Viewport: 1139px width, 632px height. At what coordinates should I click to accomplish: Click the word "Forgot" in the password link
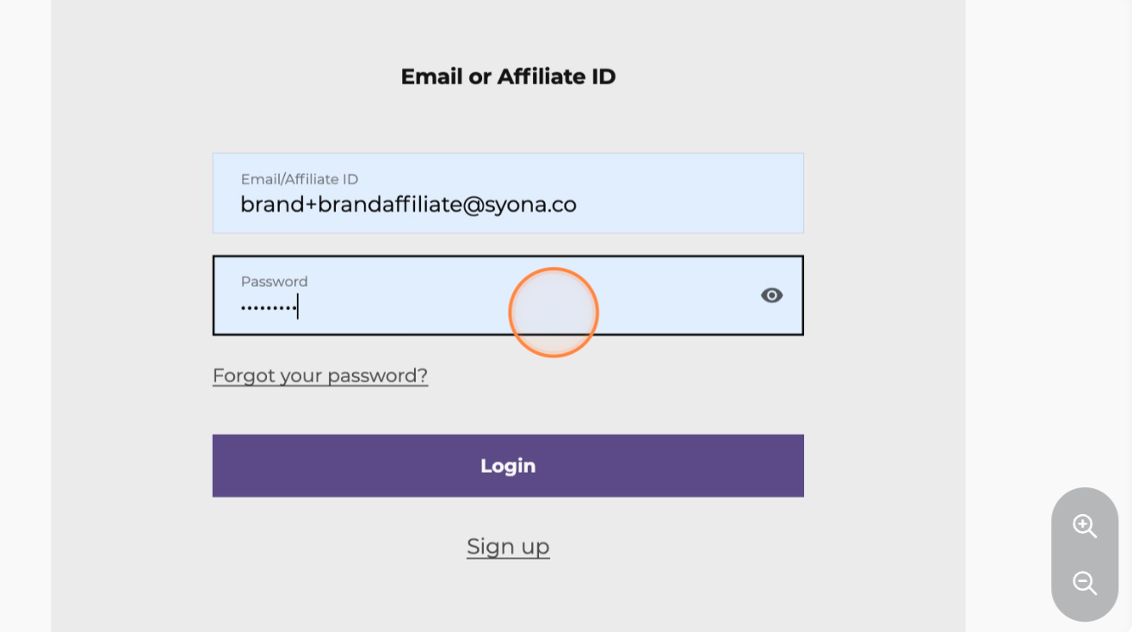(x=244, y=375)
